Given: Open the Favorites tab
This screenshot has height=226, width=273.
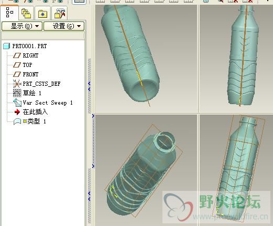Looking at the screenshot, I should coord(42,13).
